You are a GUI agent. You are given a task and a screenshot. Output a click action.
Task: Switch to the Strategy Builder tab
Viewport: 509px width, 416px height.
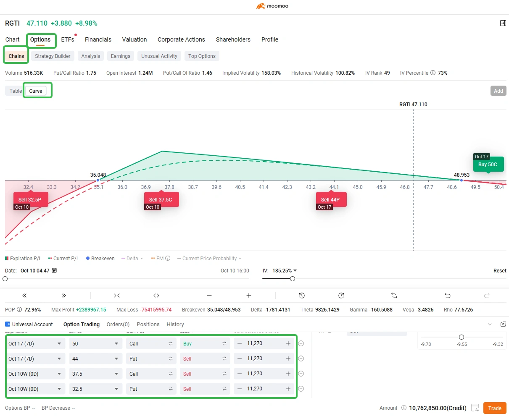52,56
